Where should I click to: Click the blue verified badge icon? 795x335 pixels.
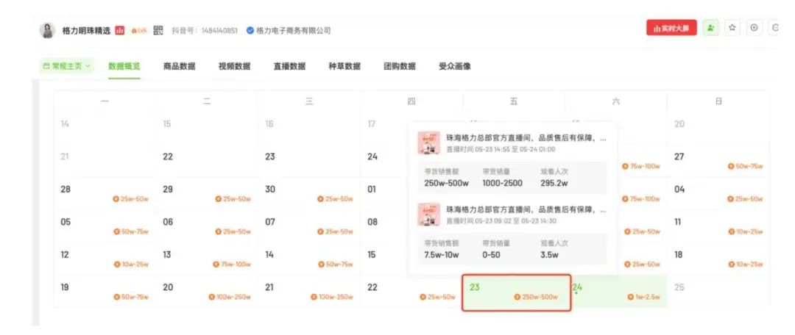(x=250, y=30)
